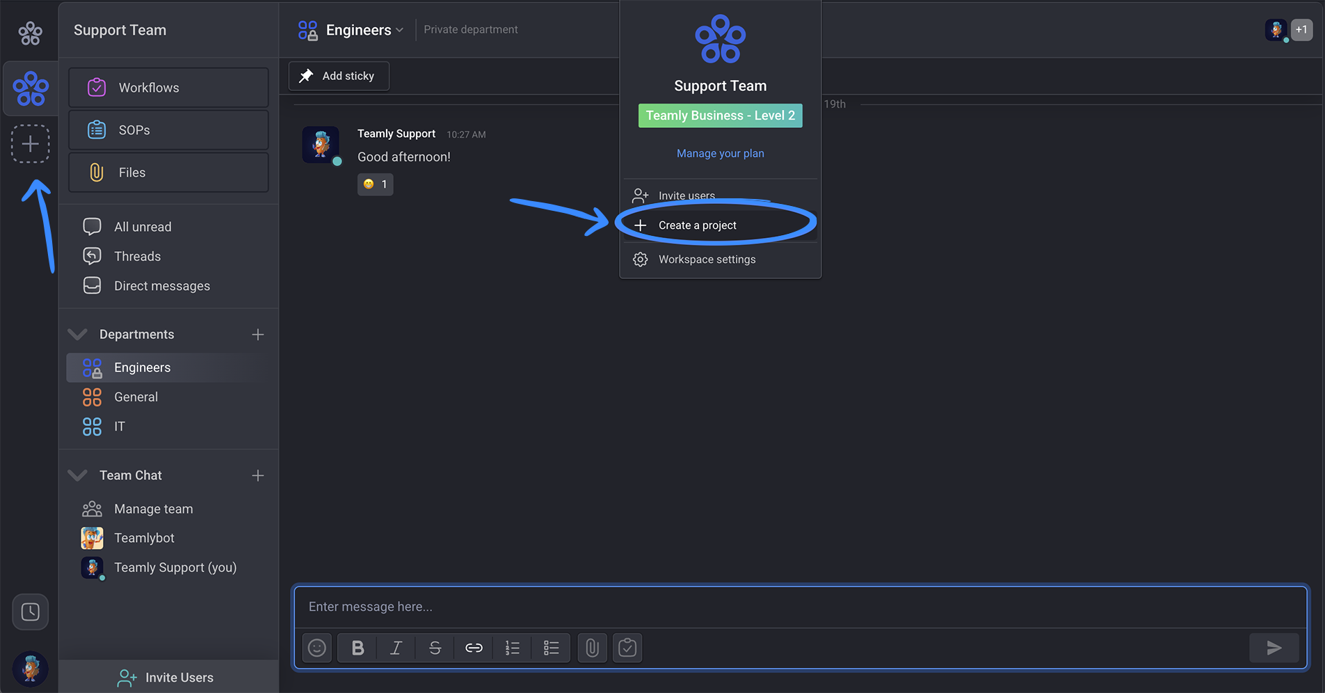Insert a bulleted list
1325x693 pixels.
click(551, 648)
